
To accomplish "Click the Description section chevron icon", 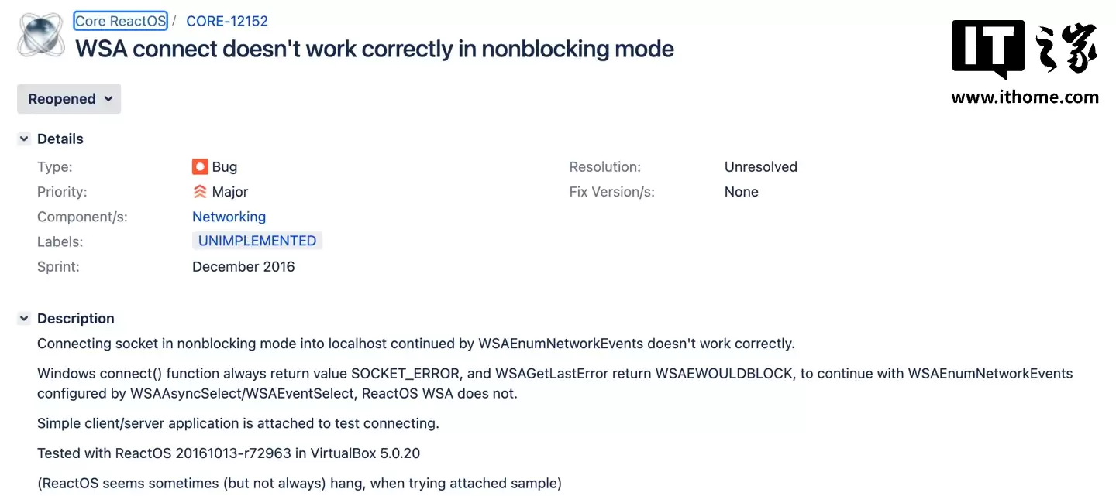I will pyautogui.click(x=23, y=318).
